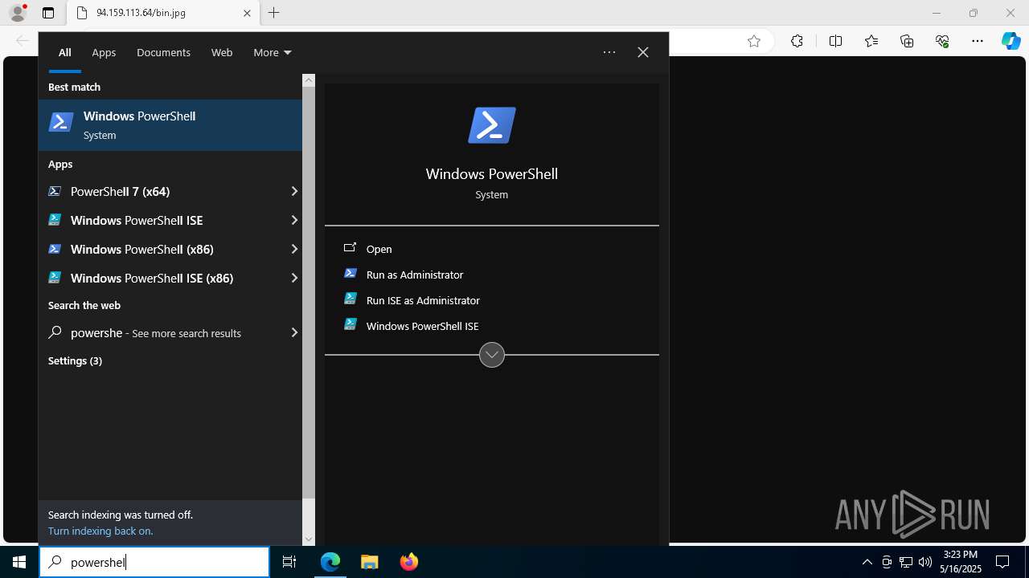The height and width of the screenshot is (578, 1029).
Task: Open the network status tray icon
Action: pyautogui.click(x=906, y=562)
